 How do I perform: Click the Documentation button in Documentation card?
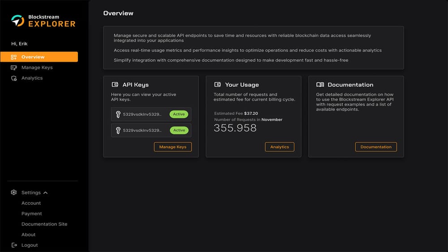(376, 147)
